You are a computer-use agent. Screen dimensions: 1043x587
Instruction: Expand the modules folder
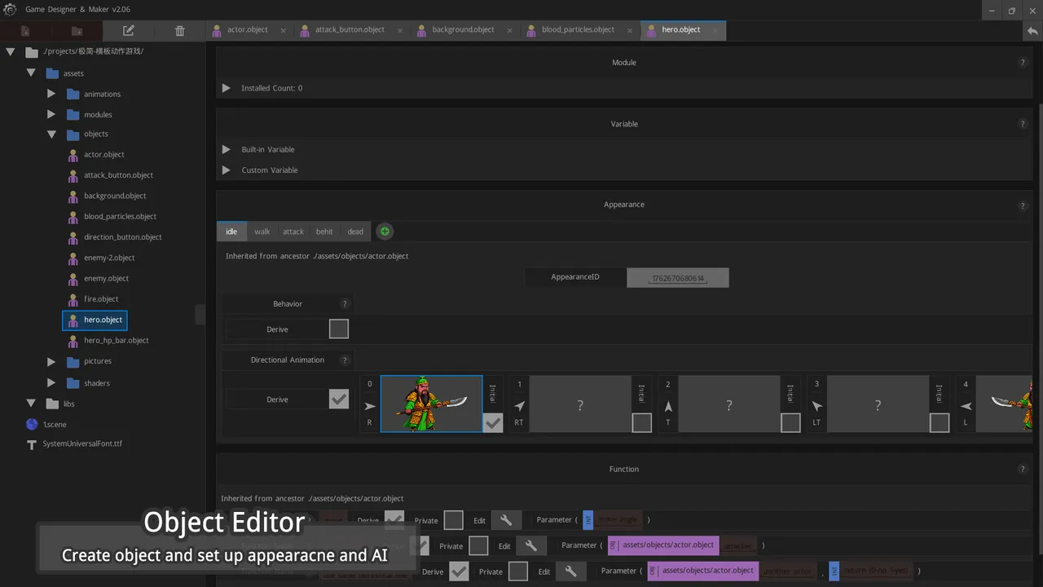(51, 114)
